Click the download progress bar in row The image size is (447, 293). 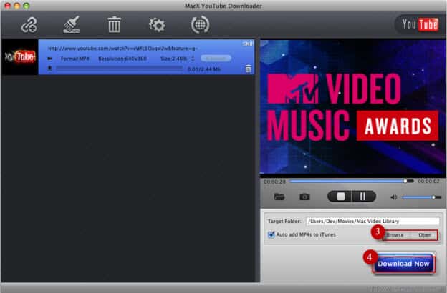pyautogui.click(x=120, y=69)
